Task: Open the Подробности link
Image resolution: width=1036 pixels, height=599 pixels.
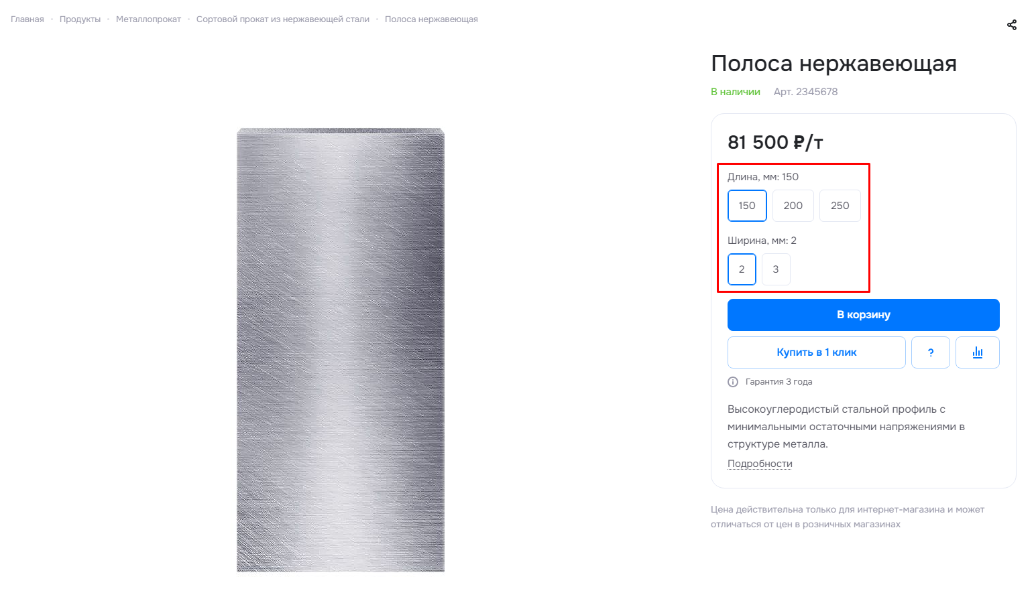Action: coord(760,464)
